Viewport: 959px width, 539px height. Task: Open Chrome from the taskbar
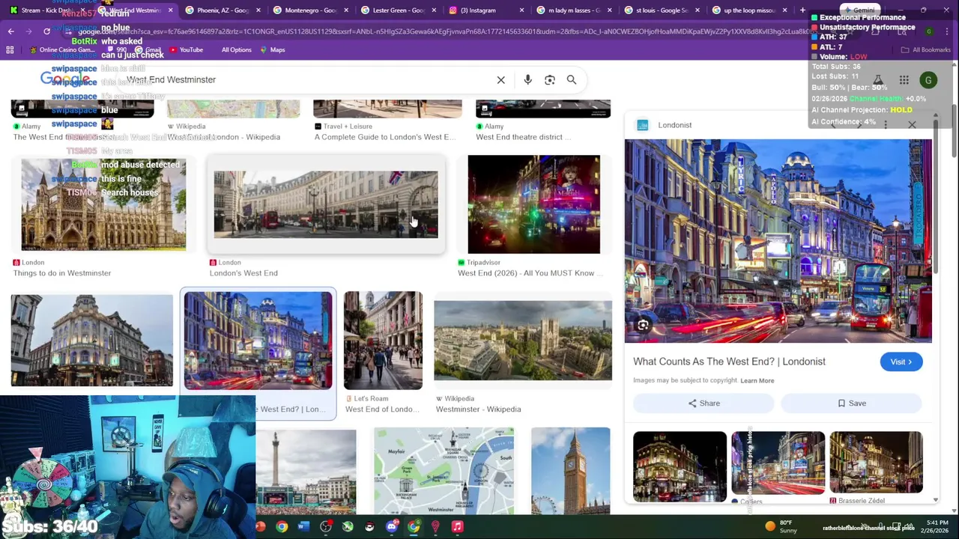[281, 527]
